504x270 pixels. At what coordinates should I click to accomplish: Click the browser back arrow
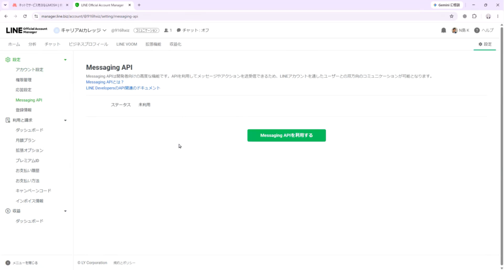pos(6,16)
